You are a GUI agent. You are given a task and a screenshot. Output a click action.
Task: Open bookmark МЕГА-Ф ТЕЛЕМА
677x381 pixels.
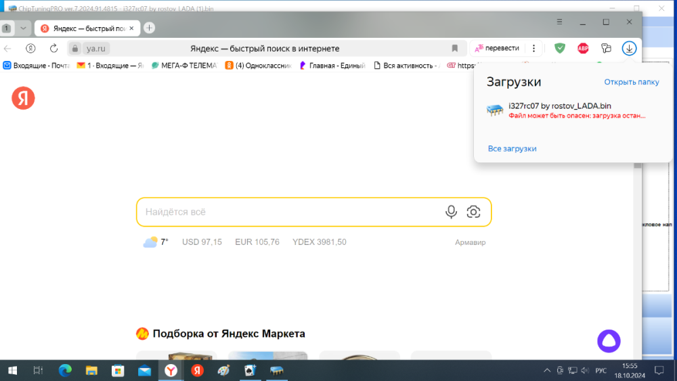pos(184,66)
